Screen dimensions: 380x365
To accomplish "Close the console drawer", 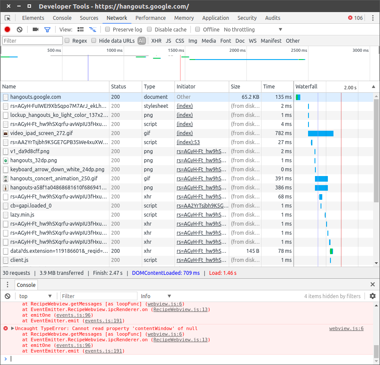I will [373, 284].
